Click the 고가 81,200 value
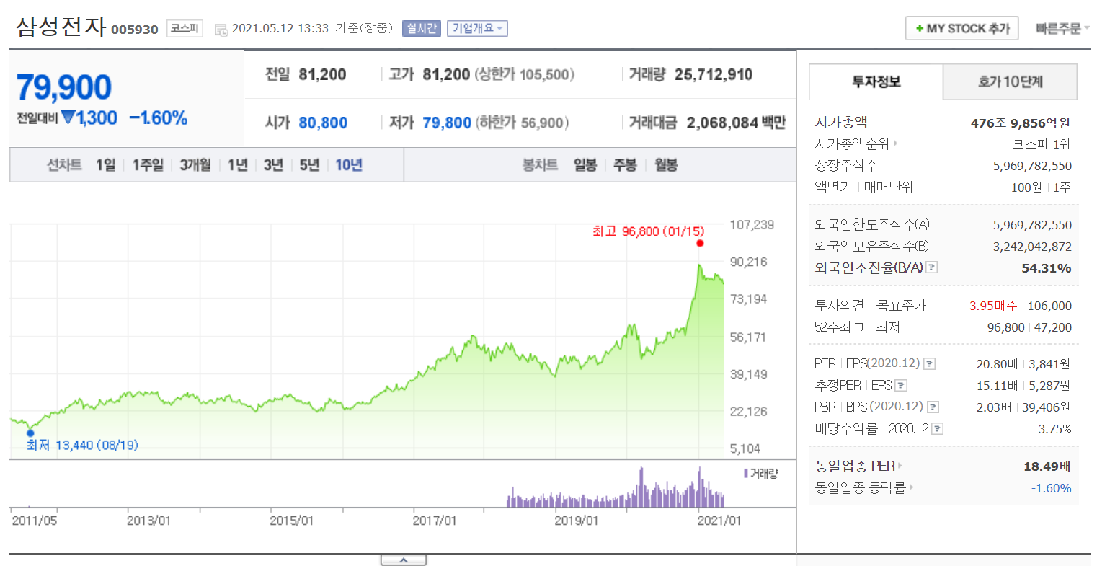Image resolution: width=1097 pixels, height=566 pixels. [446, 74]
